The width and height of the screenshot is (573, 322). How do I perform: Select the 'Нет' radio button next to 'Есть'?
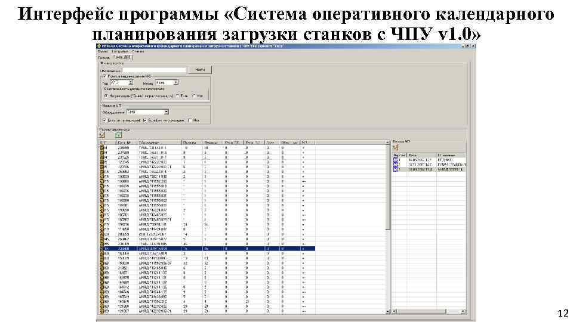coord(194,96)
